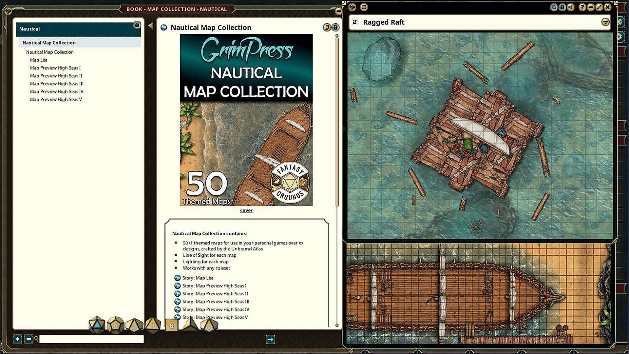The width and height of the screenshot is (629, 354).
Task: Click the book icon in image window header
Action: (x=364, y=7)
